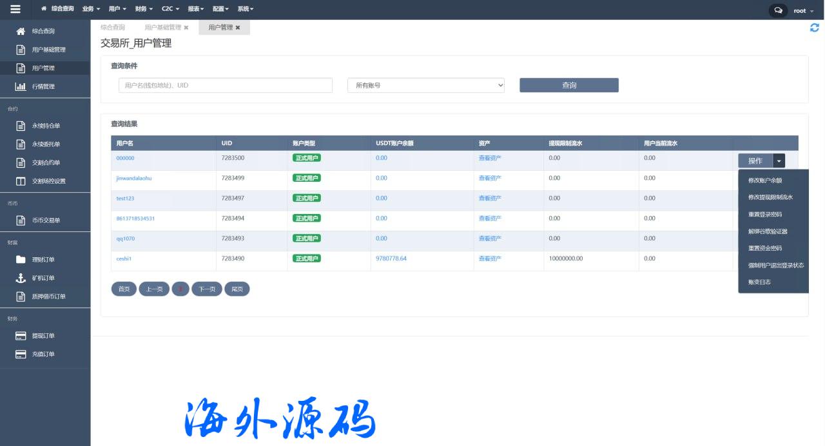This screenshot has width=825, height=446.
Task: Close the 用户管理 tab
Action: [238, 28]
